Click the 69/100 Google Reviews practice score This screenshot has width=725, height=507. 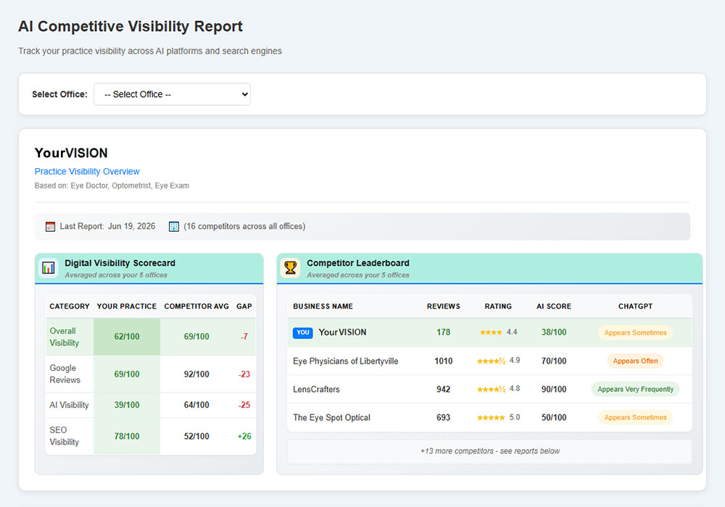tap(127, 374)
